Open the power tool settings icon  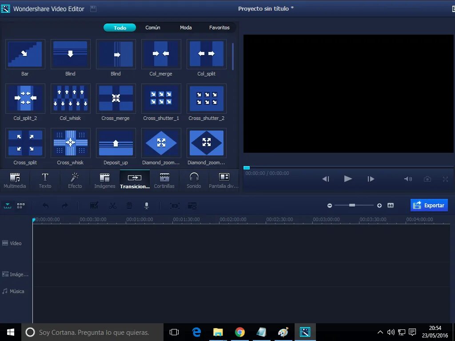coord(192,206)
